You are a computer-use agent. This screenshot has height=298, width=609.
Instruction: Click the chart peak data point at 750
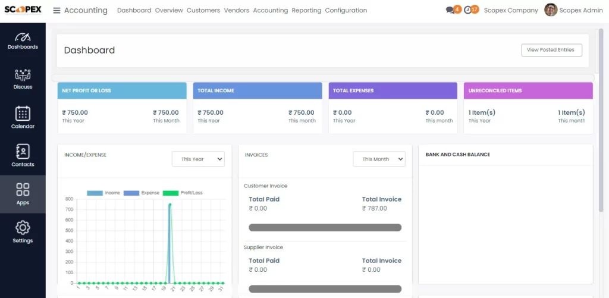pyautogui.click(x=169, y=205)
